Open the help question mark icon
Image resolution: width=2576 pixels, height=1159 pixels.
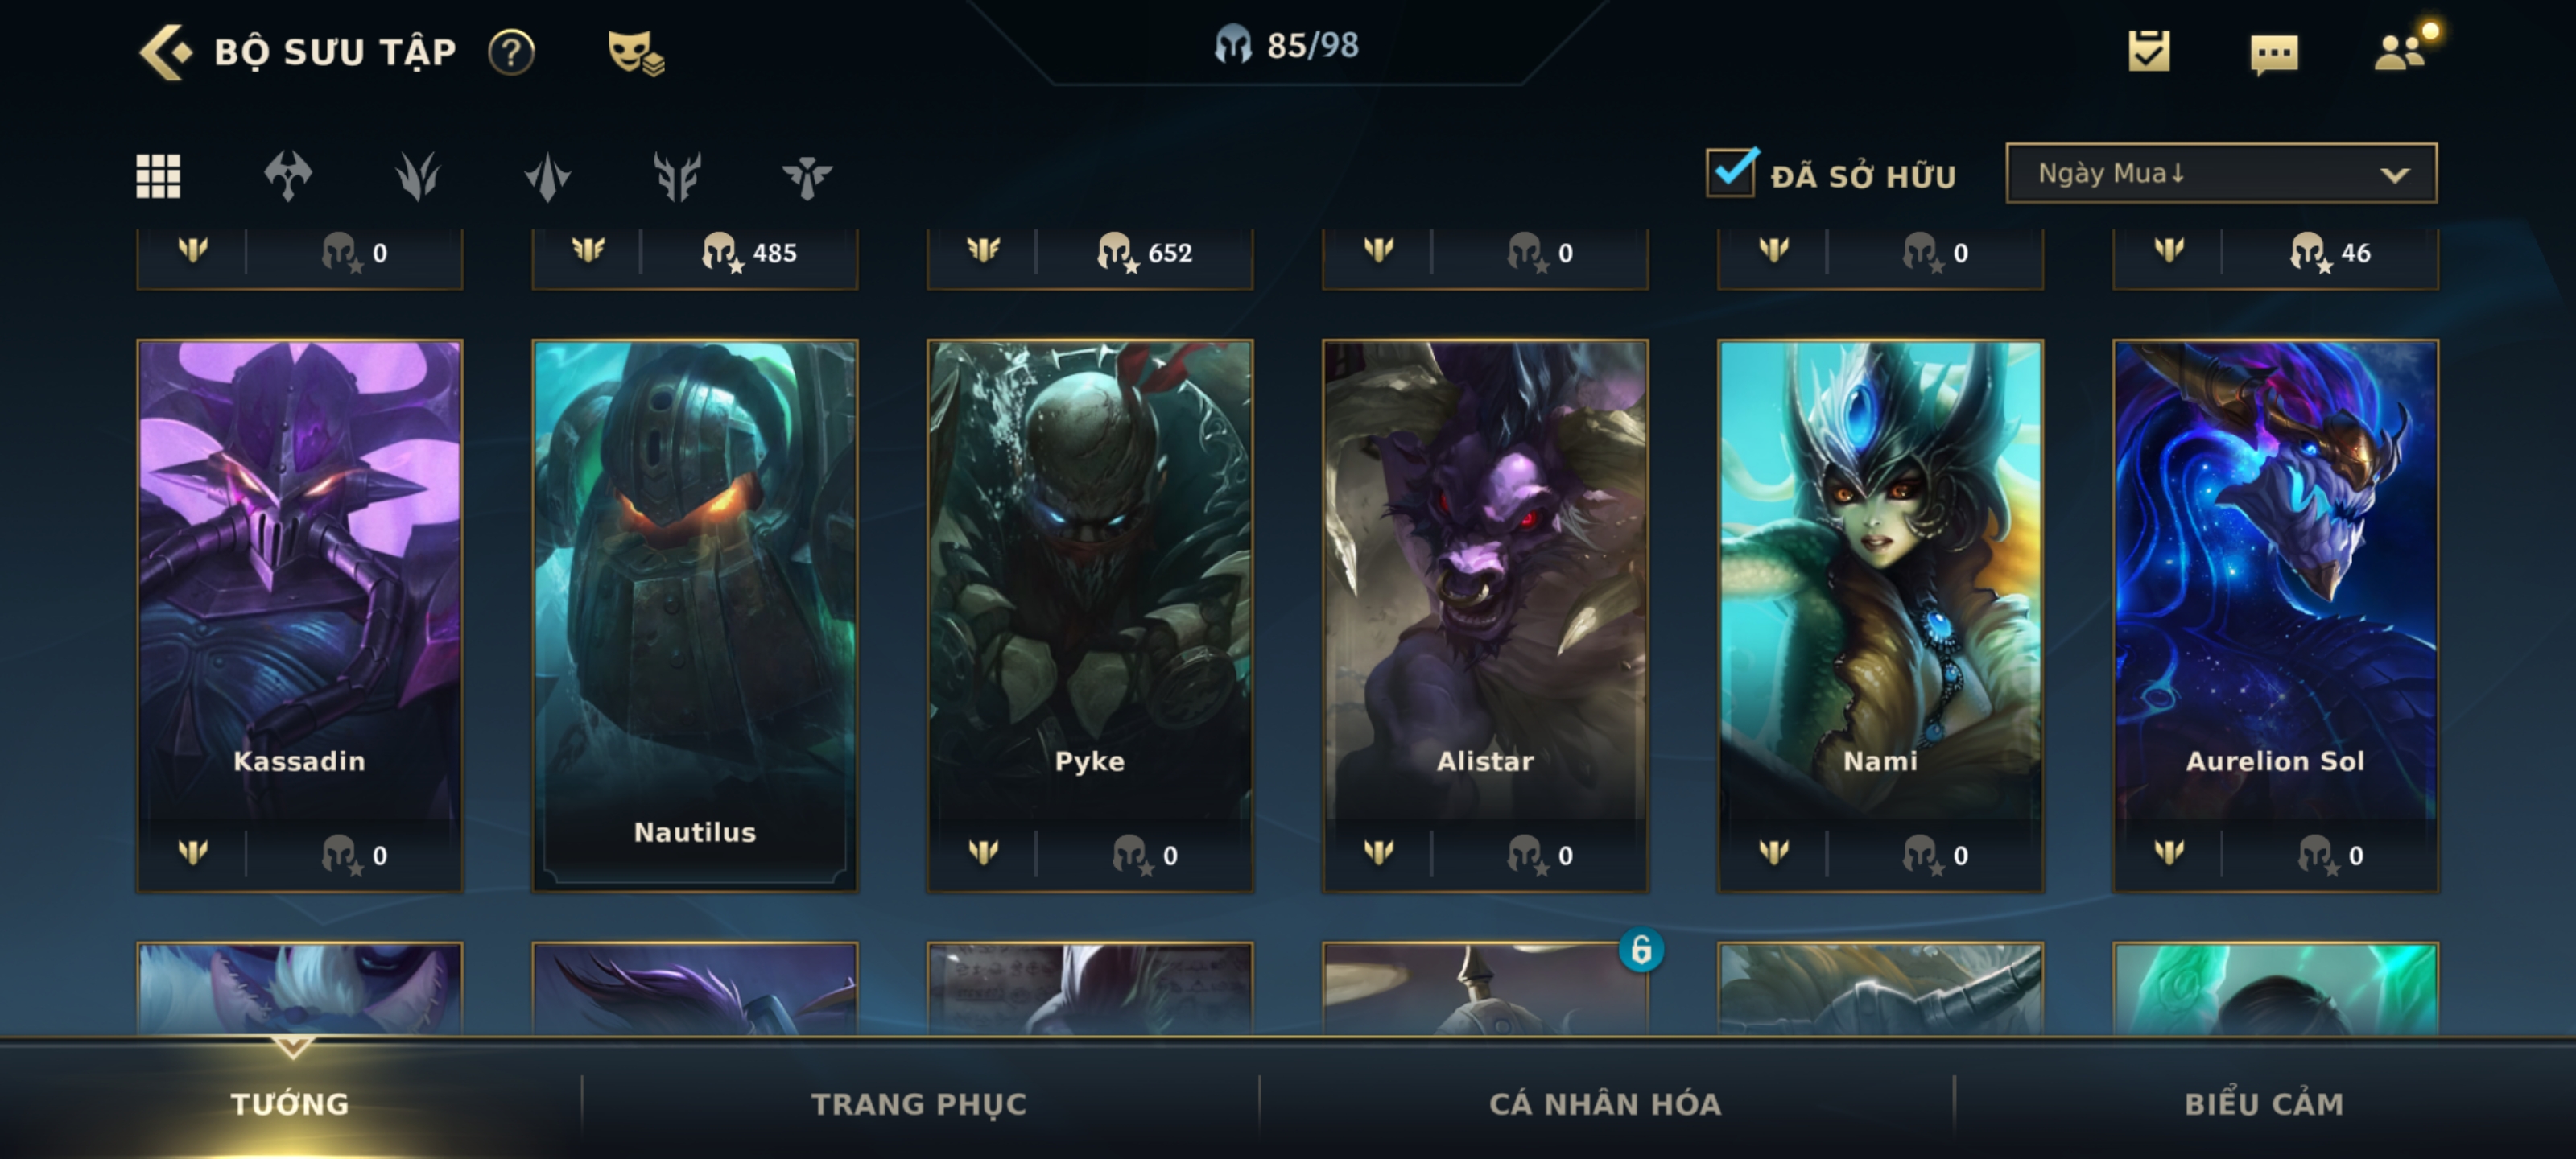coord(511,52)
